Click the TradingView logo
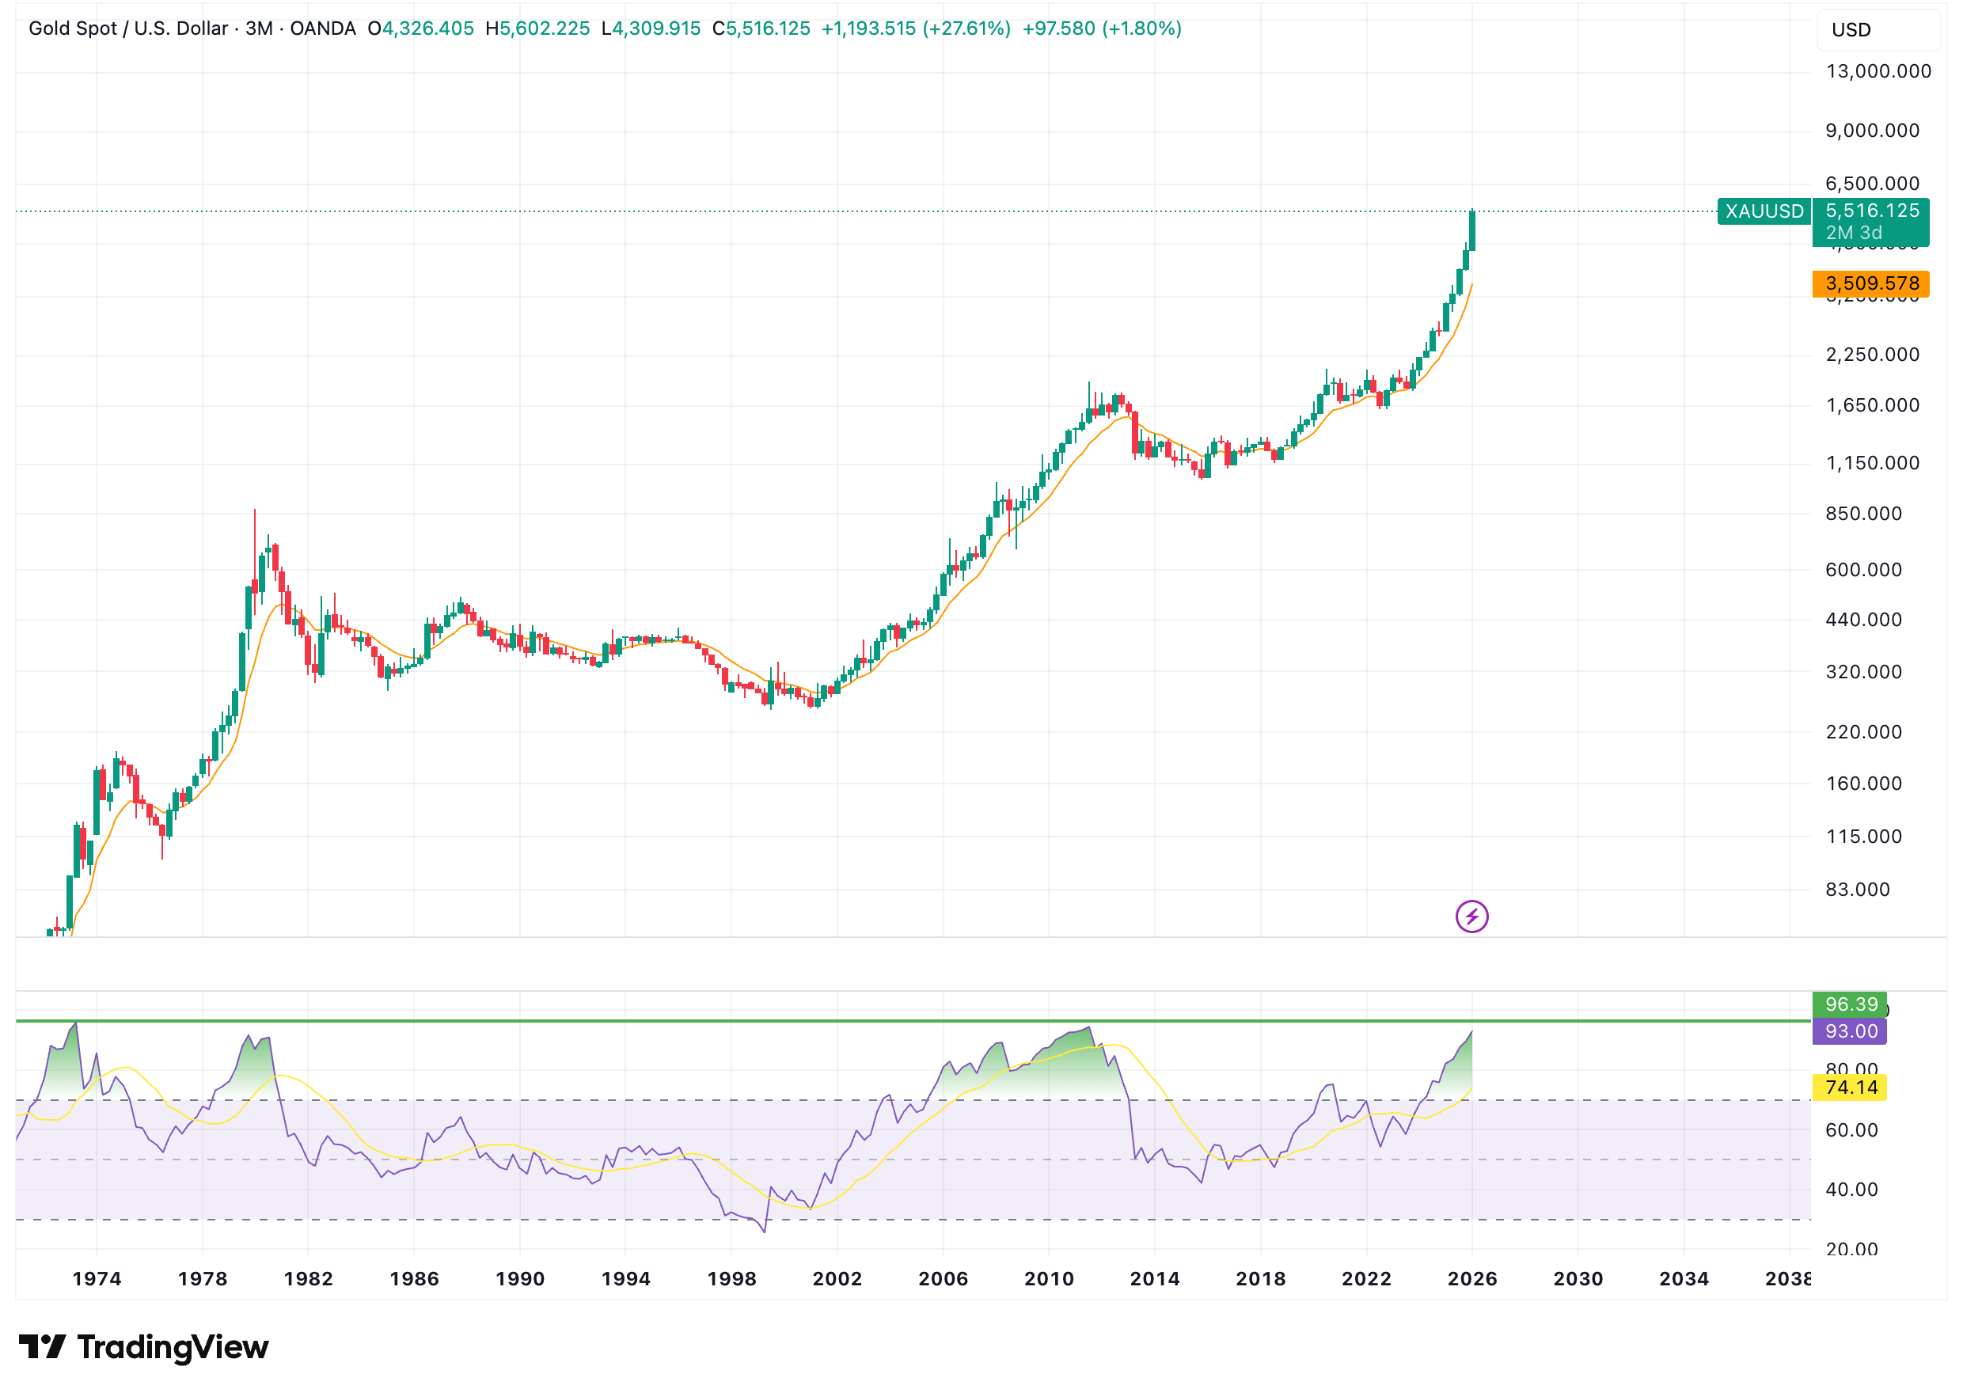This screenshot has height=1393, width=1963. tap(143, 1346)
